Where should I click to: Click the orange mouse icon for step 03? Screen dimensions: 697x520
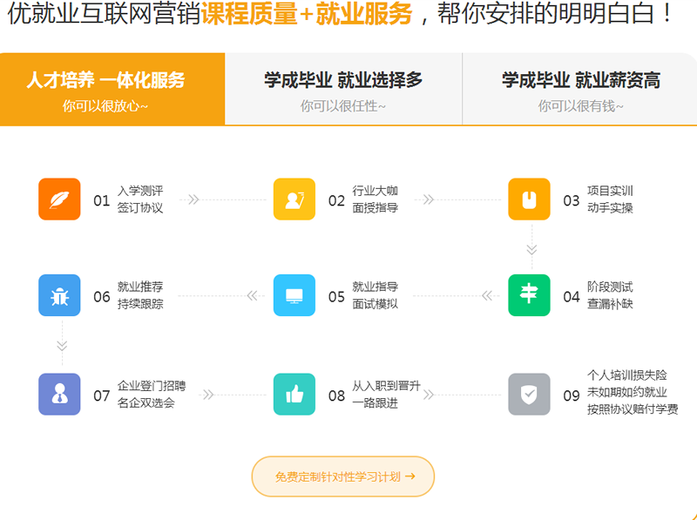(529, 199)
